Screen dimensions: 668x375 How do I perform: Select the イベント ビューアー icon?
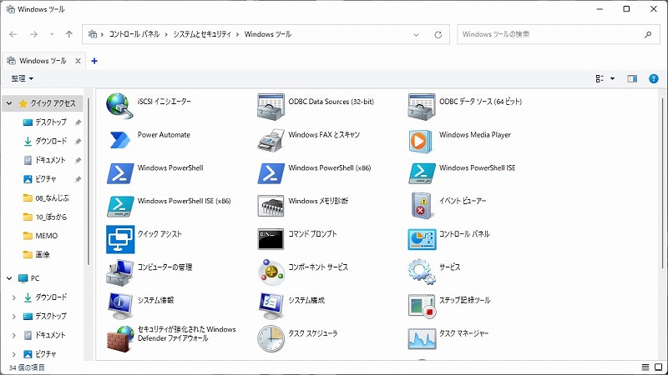[x=420, y=205]
